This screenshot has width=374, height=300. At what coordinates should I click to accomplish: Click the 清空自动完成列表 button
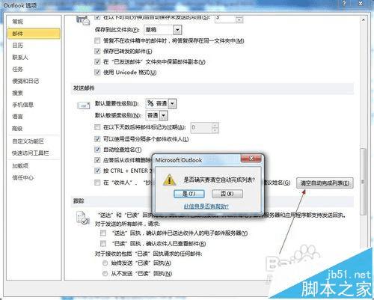(x=325, y=183)
